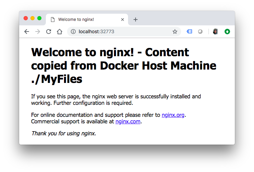The height and width of the screenshot is (172, 254).
Task: Follow the nginx.org link
Action: point(173,115)
